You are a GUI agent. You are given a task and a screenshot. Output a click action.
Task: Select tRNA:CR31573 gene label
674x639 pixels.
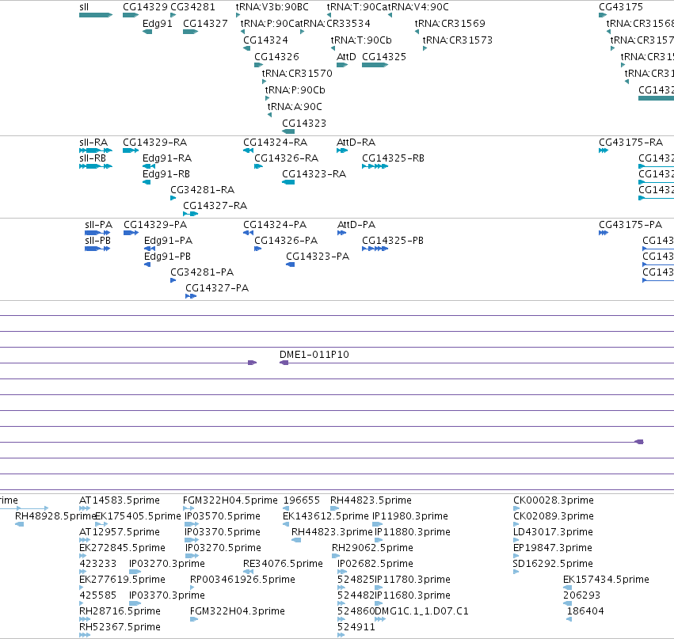click(x=457, y=40)
